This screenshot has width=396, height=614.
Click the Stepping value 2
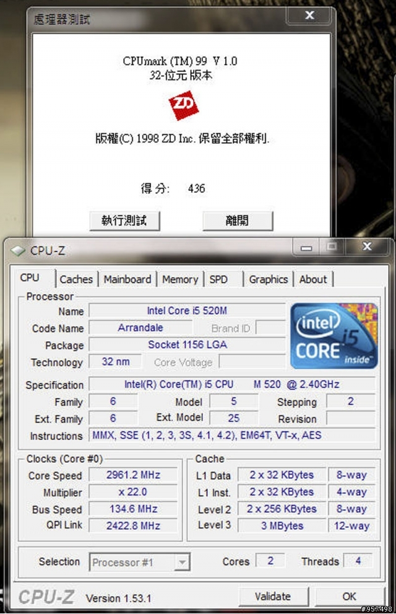pos(351,401)
